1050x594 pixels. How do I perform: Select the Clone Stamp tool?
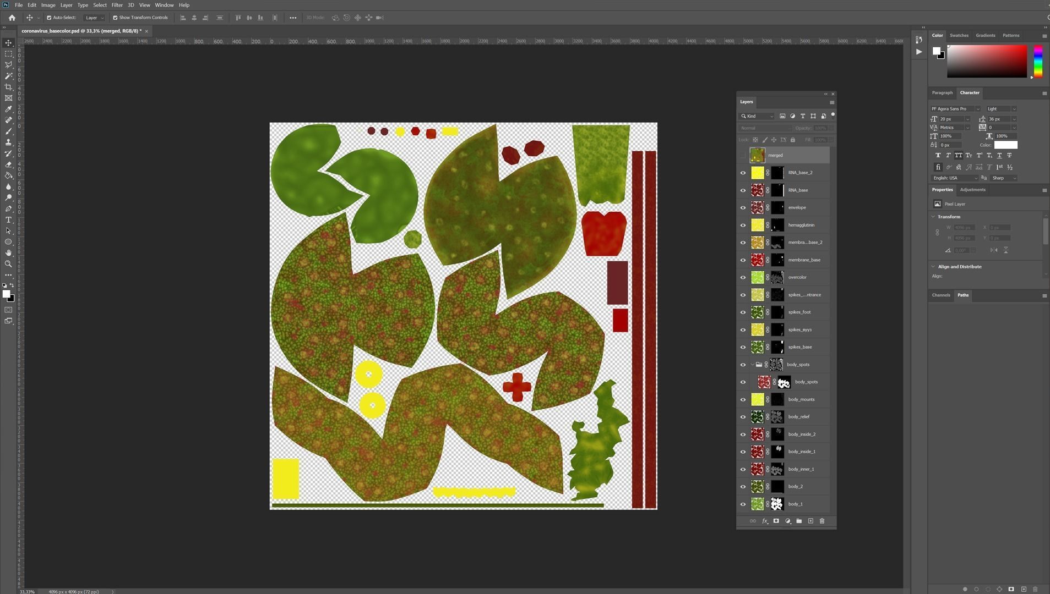(8, 142)
